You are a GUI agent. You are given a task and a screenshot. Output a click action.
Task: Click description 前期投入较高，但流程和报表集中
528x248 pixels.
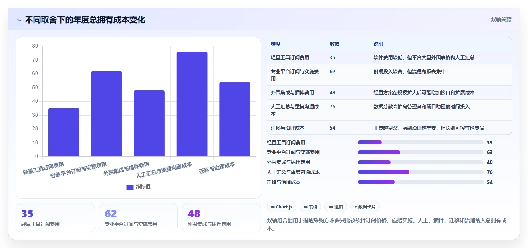coord(410,72)
